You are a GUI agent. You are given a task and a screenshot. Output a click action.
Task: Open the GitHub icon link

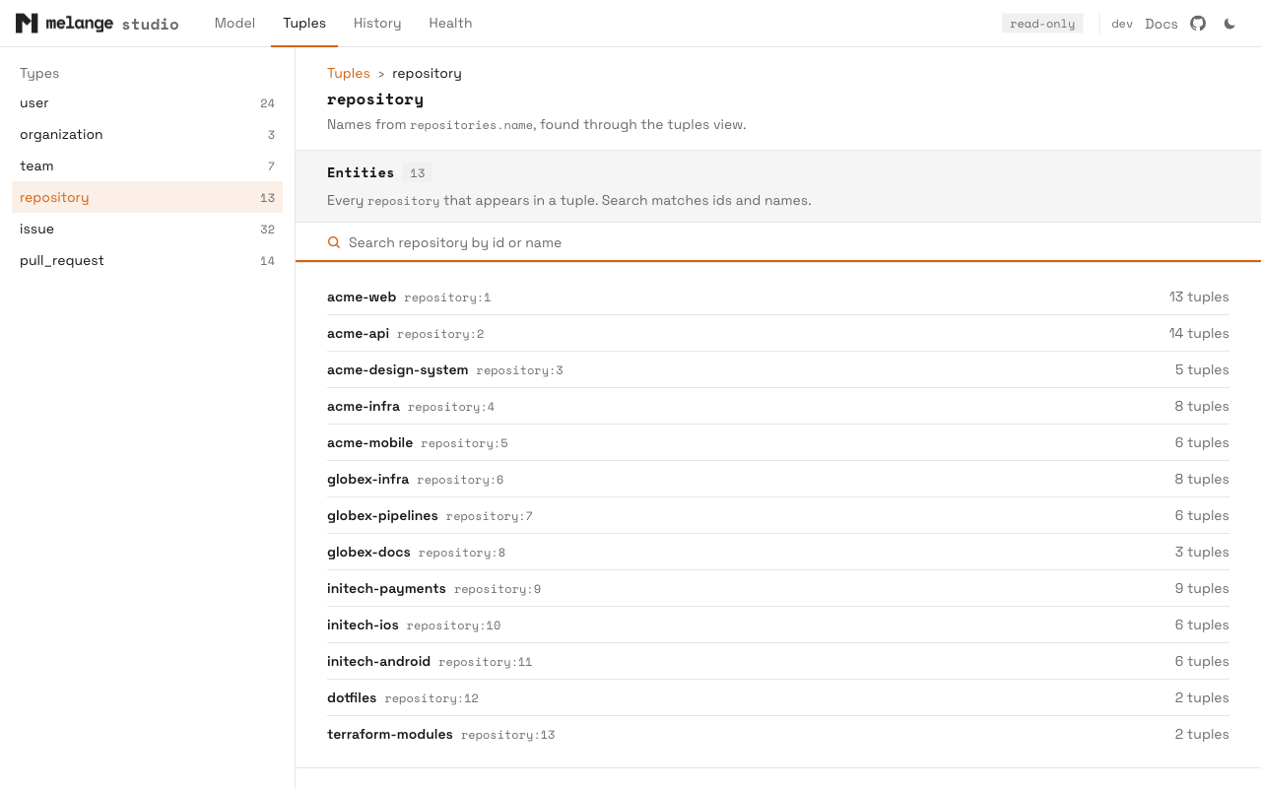(x=1198, y=24)
